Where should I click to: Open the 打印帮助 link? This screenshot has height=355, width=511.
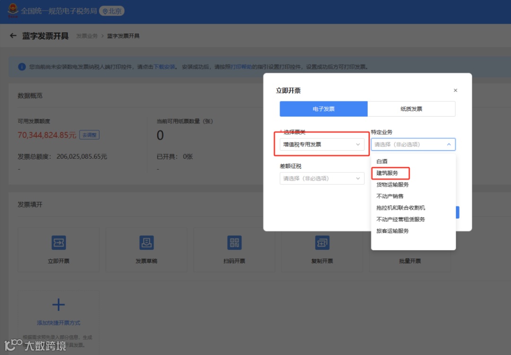tap(241, 67)
